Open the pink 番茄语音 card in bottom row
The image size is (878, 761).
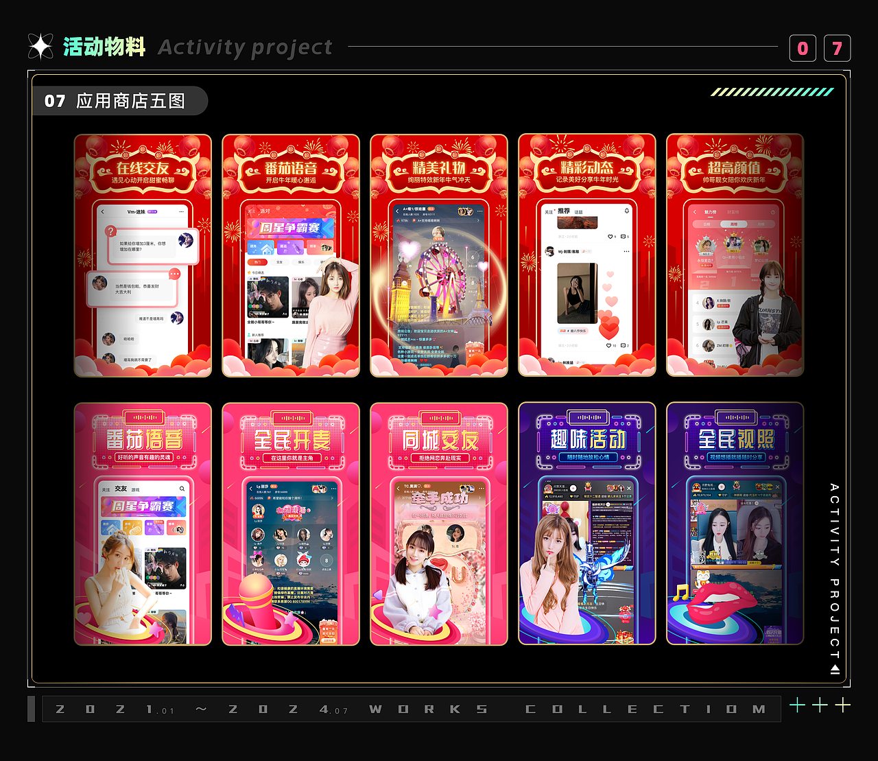click(143, 524)
